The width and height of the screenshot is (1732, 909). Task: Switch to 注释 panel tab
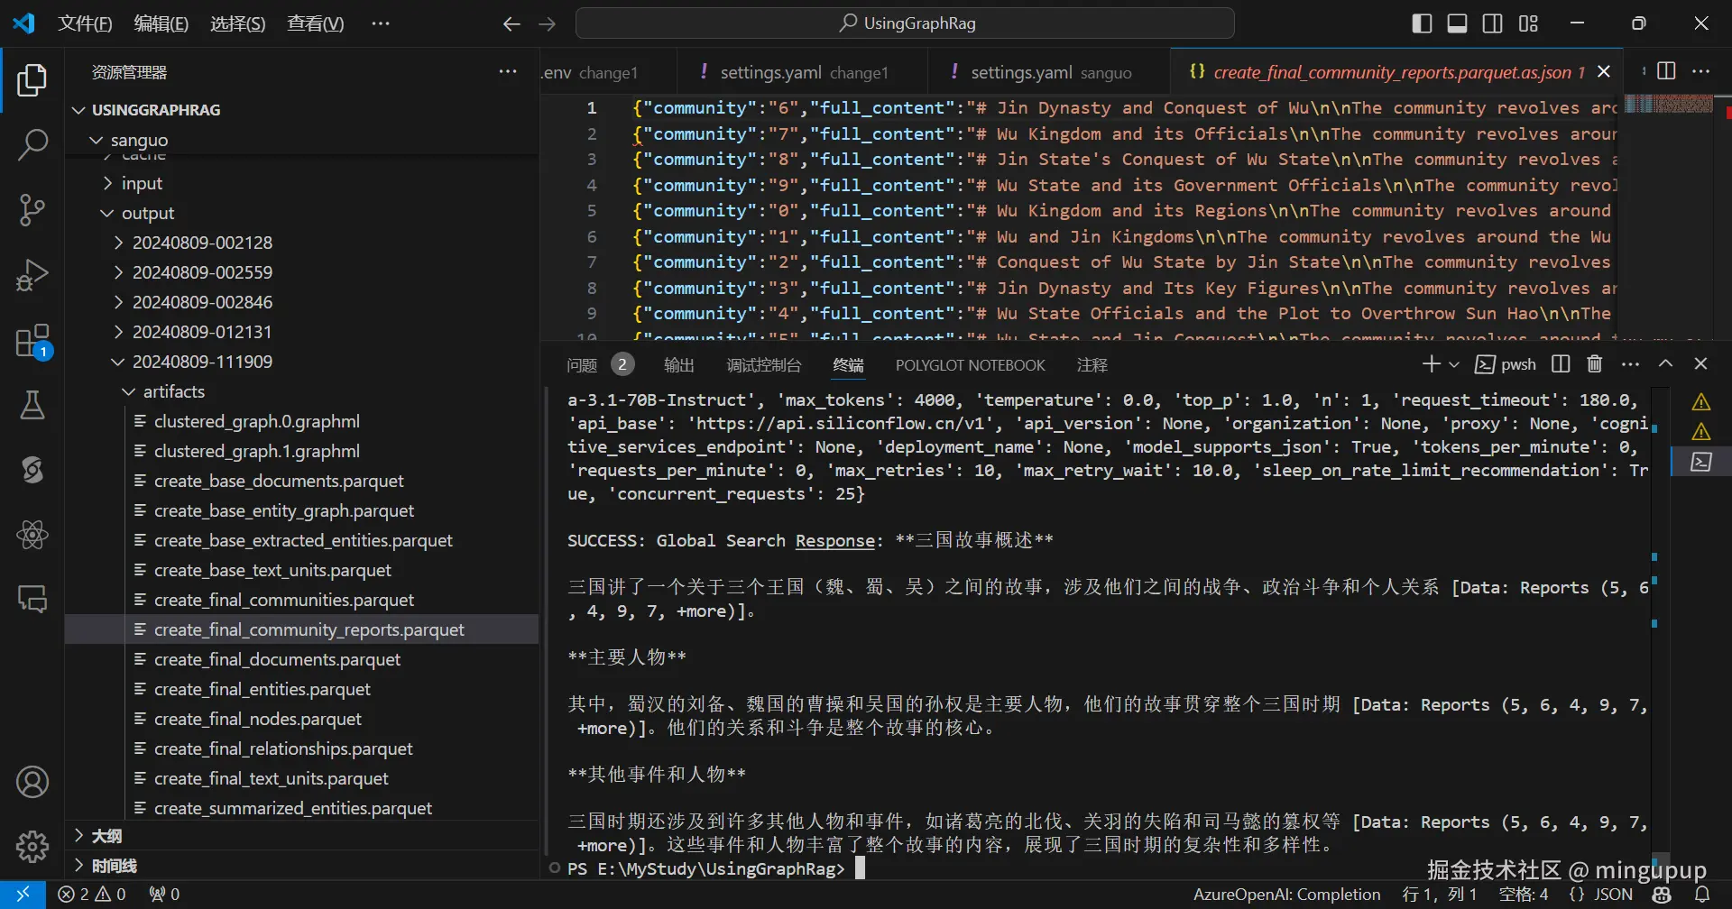pos(1092,364)
